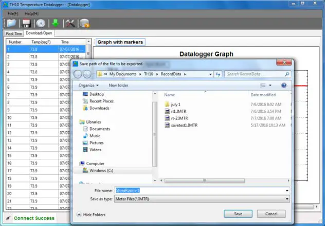This screenshot has width=325, height=226.
Task: Click the plug icon beside Connect Success
Action: [8, 218]
